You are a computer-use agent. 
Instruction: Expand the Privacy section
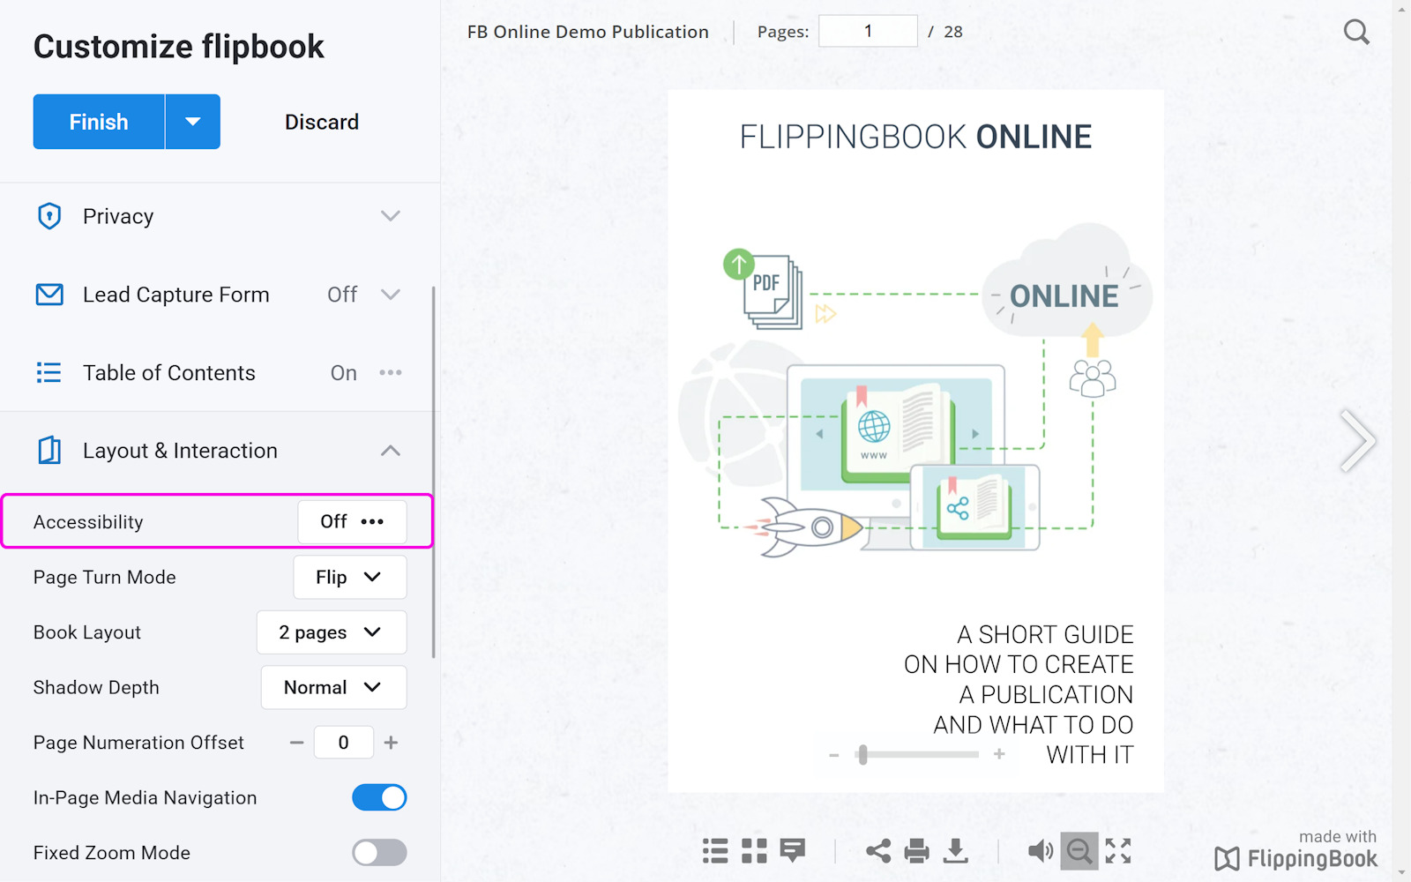pyautogui.click(x=391, y=216)
